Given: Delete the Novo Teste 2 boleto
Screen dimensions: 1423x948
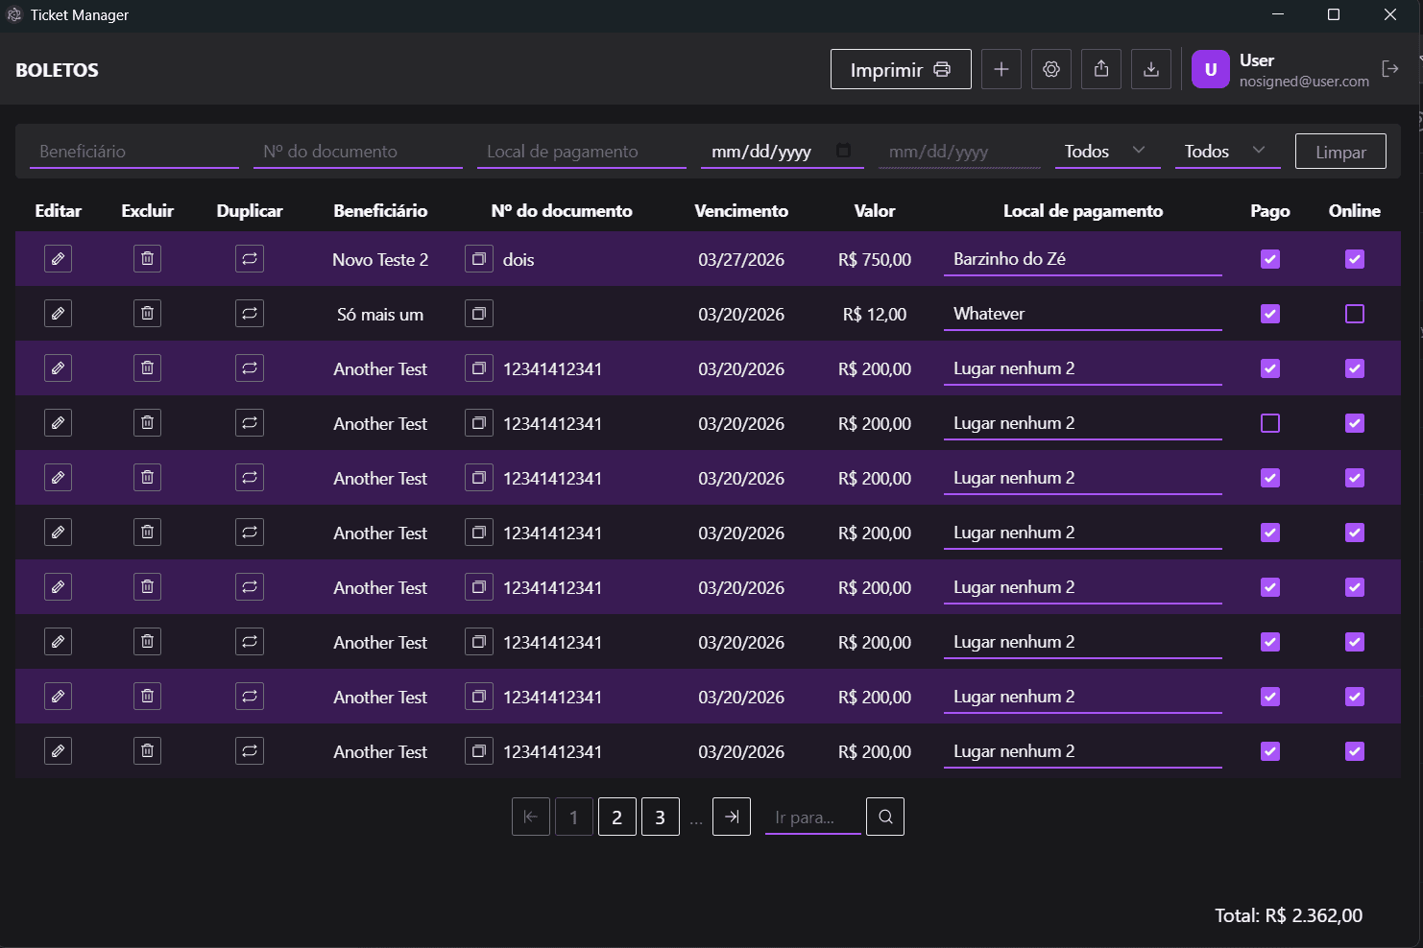Looking at the screenshot, I should pos(147,259).
